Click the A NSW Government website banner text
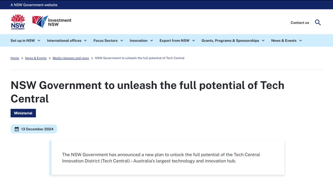This screenshot has height=182, width=333. [34, 5]
